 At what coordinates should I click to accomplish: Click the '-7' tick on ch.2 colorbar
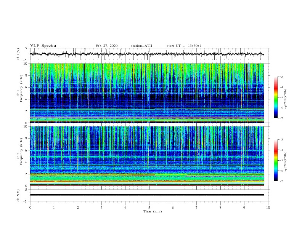[281, 181]
